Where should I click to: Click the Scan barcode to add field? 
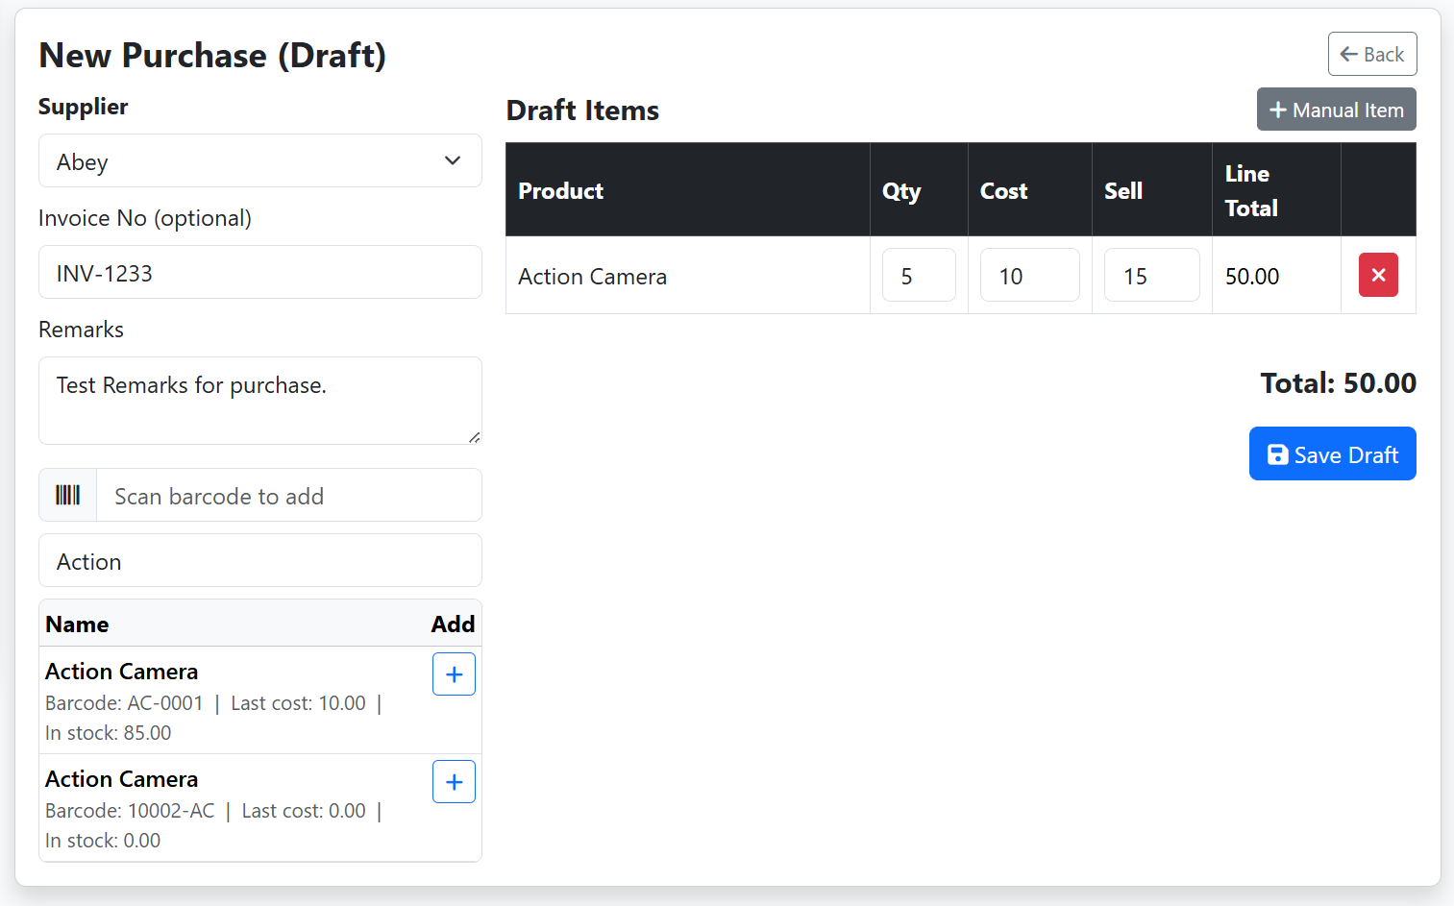pos(288,495)
